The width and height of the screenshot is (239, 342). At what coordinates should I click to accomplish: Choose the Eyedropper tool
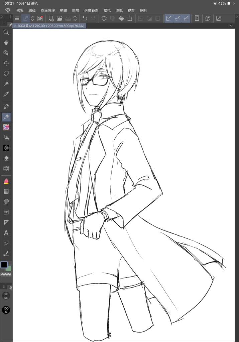(6, 94)
